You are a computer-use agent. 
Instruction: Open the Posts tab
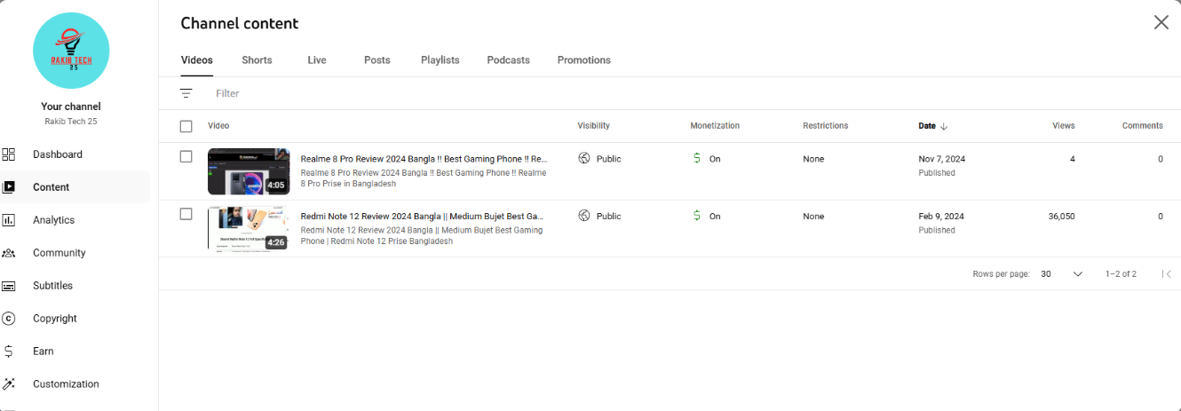pyautogui.click(x=377, y=60)
